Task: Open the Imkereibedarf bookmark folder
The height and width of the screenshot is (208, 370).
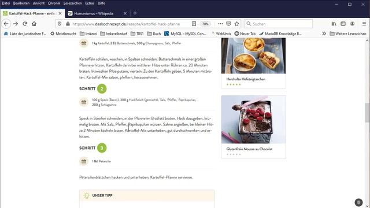Action: (x=113, y=34)
